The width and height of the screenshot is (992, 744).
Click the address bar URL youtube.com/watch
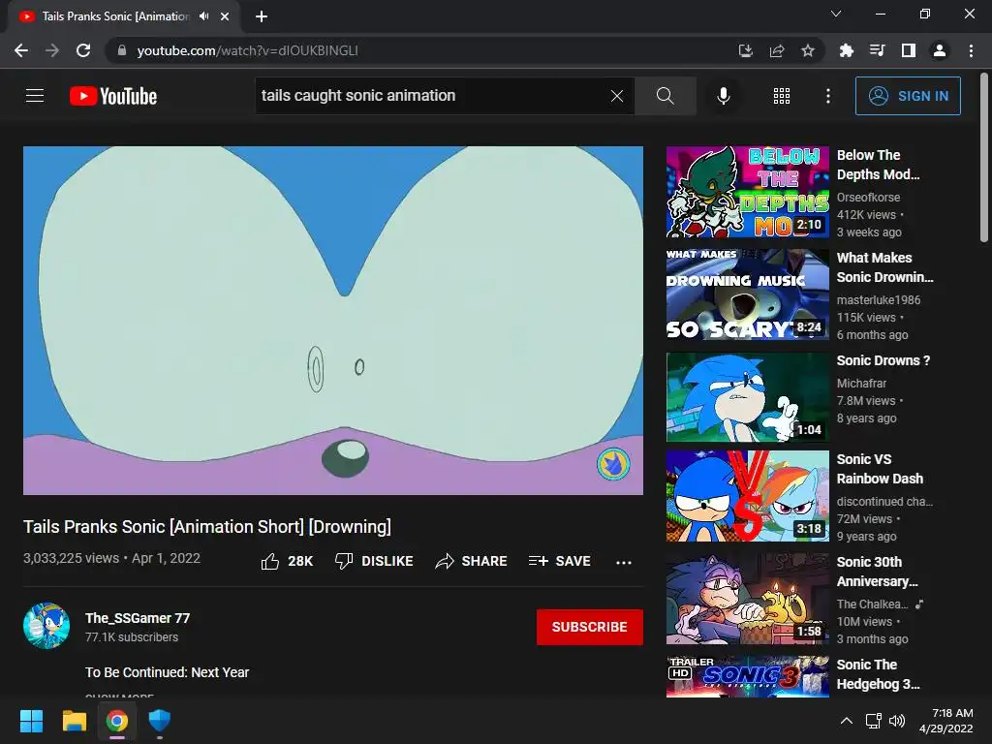click(x=247, y=50)
